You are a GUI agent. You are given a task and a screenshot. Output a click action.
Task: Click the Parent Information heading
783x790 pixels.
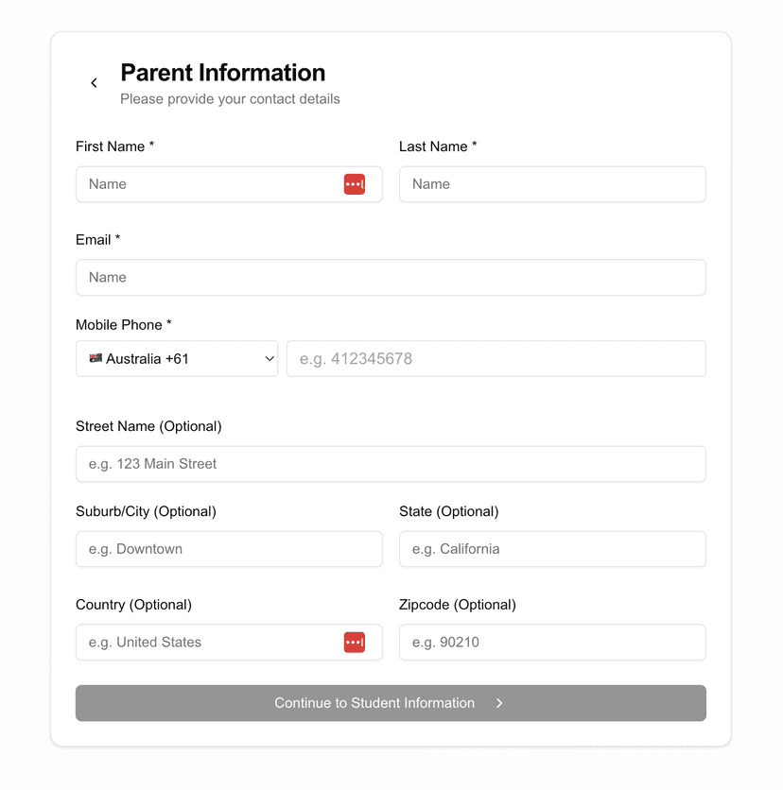(222, 73)
